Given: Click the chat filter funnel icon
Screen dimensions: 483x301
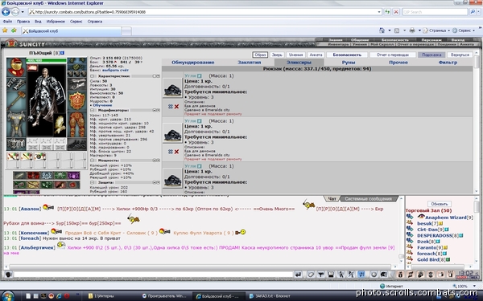Looking at the screenshot, I should 320,275.
